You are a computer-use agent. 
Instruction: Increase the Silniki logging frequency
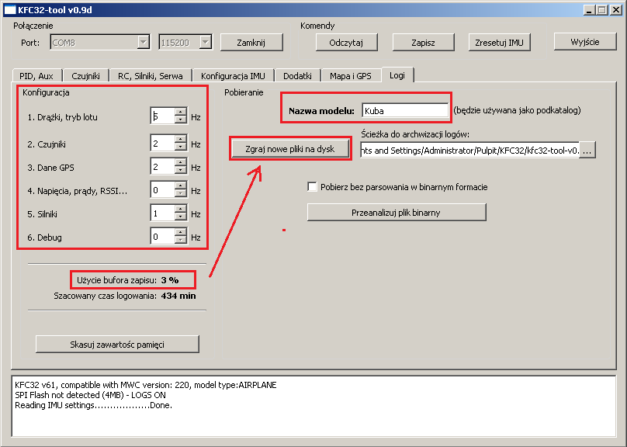click(181, 210)
